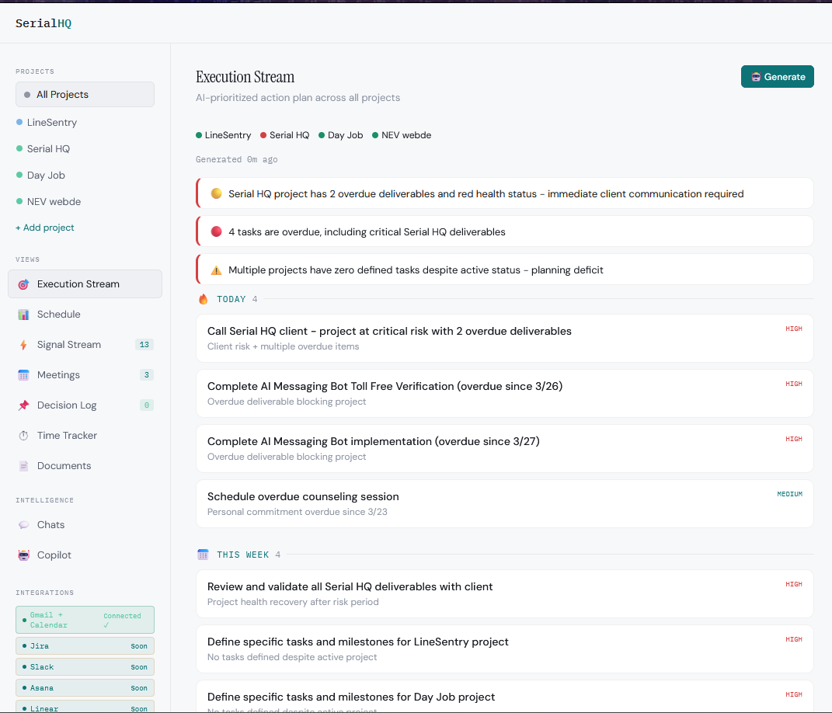Open the Meetings calendar icon

pyautogui.click(x=24, y=374)
